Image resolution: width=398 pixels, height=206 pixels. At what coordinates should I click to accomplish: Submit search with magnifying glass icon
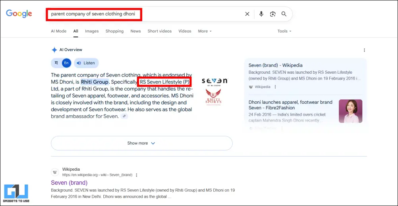pos(284,14)
